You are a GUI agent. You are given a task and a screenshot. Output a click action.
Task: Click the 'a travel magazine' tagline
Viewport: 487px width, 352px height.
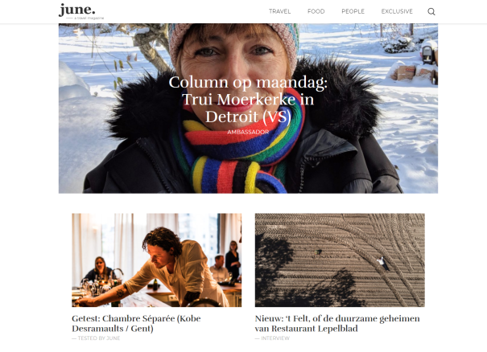point(89,18)
